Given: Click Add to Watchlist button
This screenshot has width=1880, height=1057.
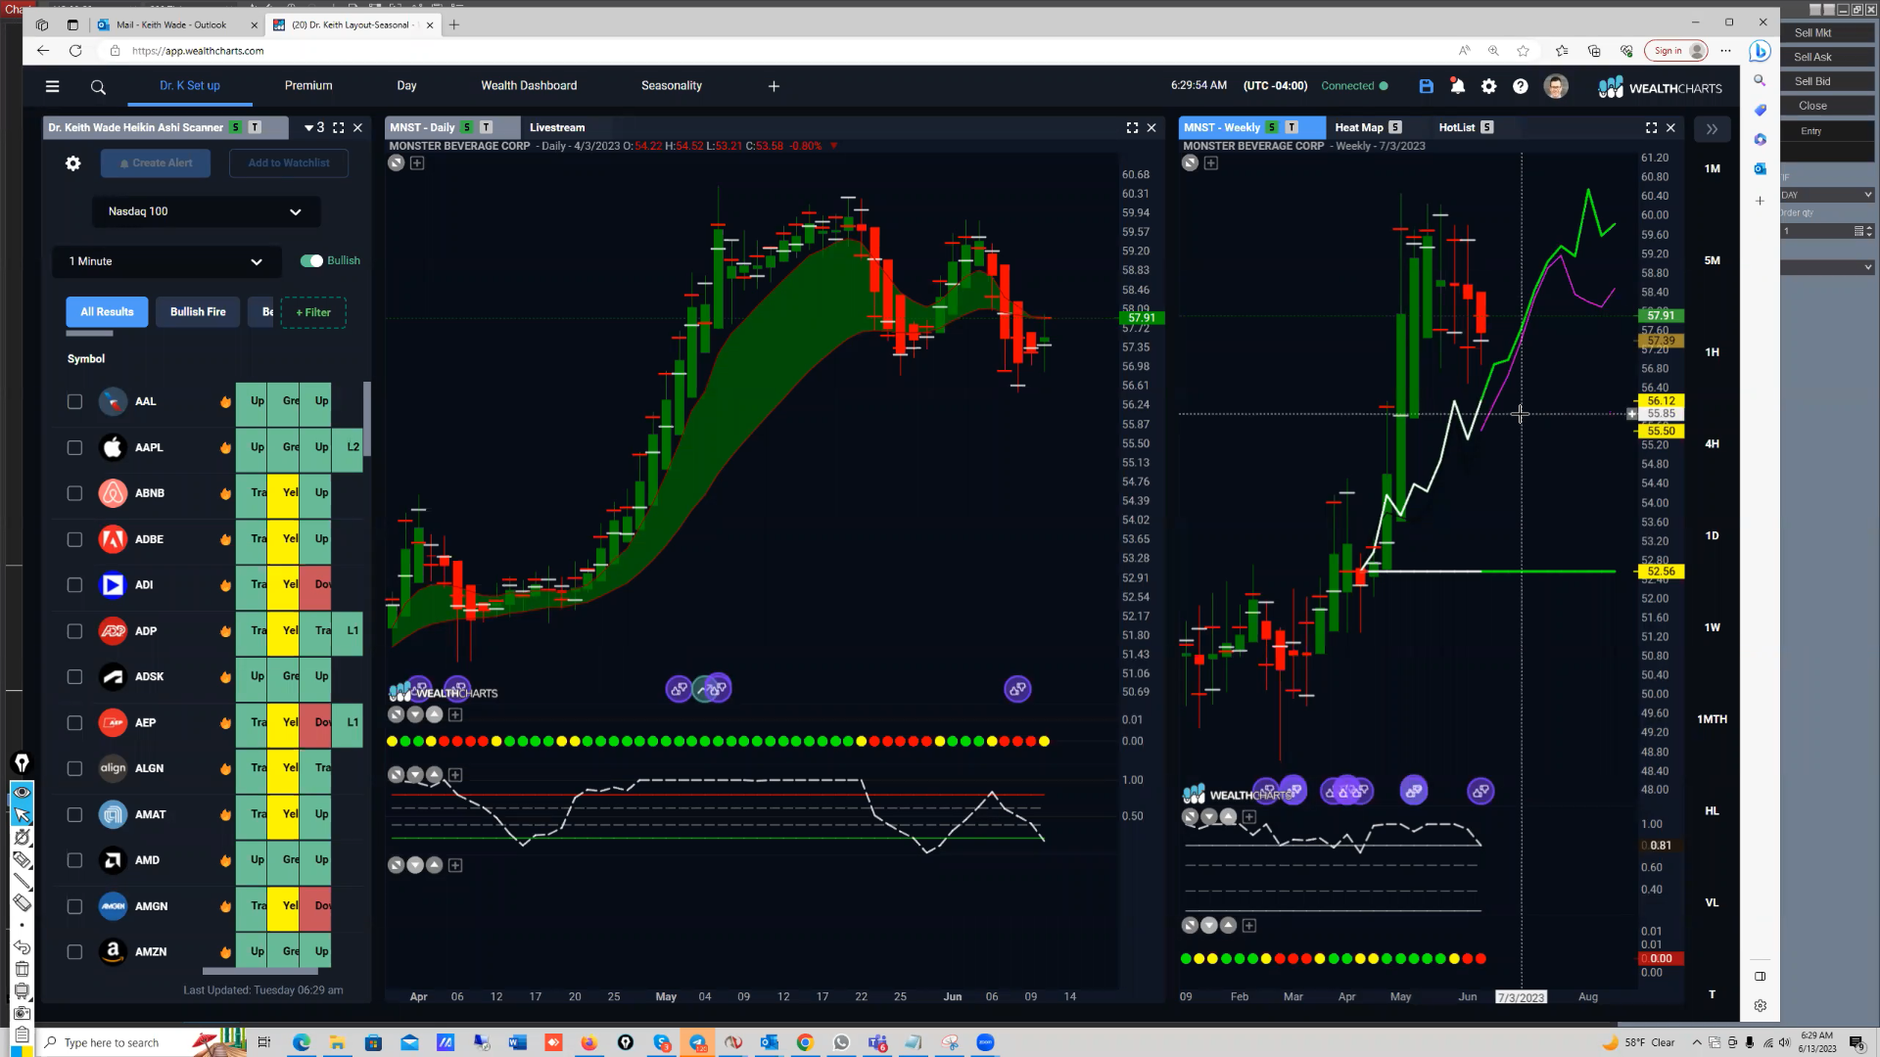Looking at the screenshot, I should (289, 163).
